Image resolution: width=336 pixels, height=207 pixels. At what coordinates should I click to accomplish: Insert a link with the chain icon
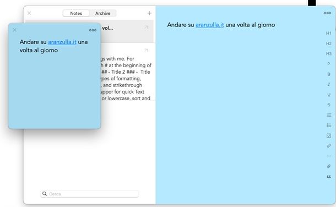(x=329, y=146)
